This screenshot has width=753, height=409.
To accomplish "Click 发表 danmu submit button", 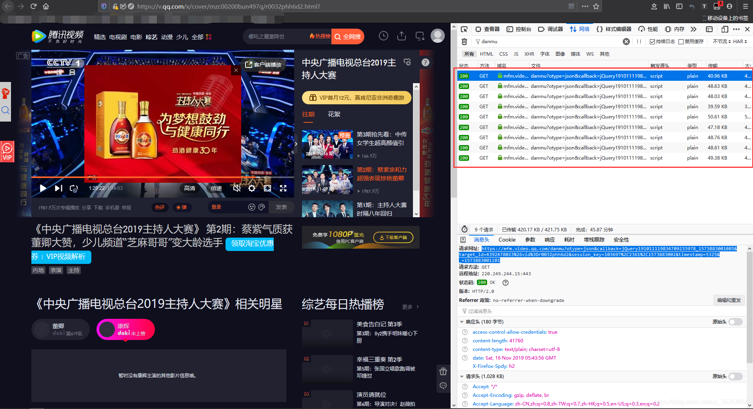I will 281,207.
